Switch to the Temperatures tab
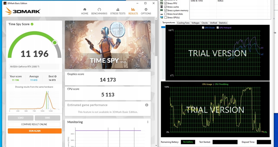Image resolution: width=278 pixels, height=147 pixels. pos(169,23)
